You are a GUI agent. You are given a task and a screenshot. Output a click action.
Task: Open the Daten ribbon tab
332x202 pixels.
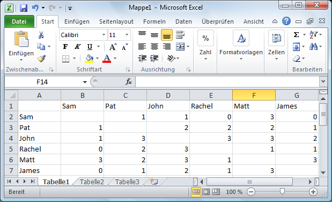183,21
